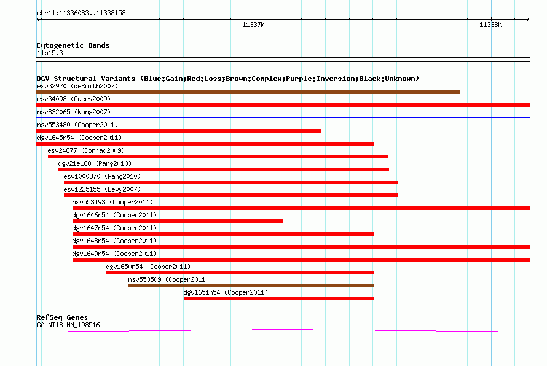Select the red esv1000870 loss bar
The height and width of the screenshot is (366, 547).
pyautogui.click(x=231, y=182)
